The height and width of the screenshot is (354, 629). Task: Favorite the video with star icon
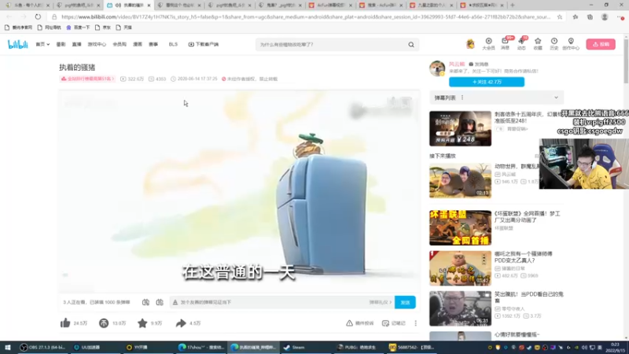pos(142,323)
